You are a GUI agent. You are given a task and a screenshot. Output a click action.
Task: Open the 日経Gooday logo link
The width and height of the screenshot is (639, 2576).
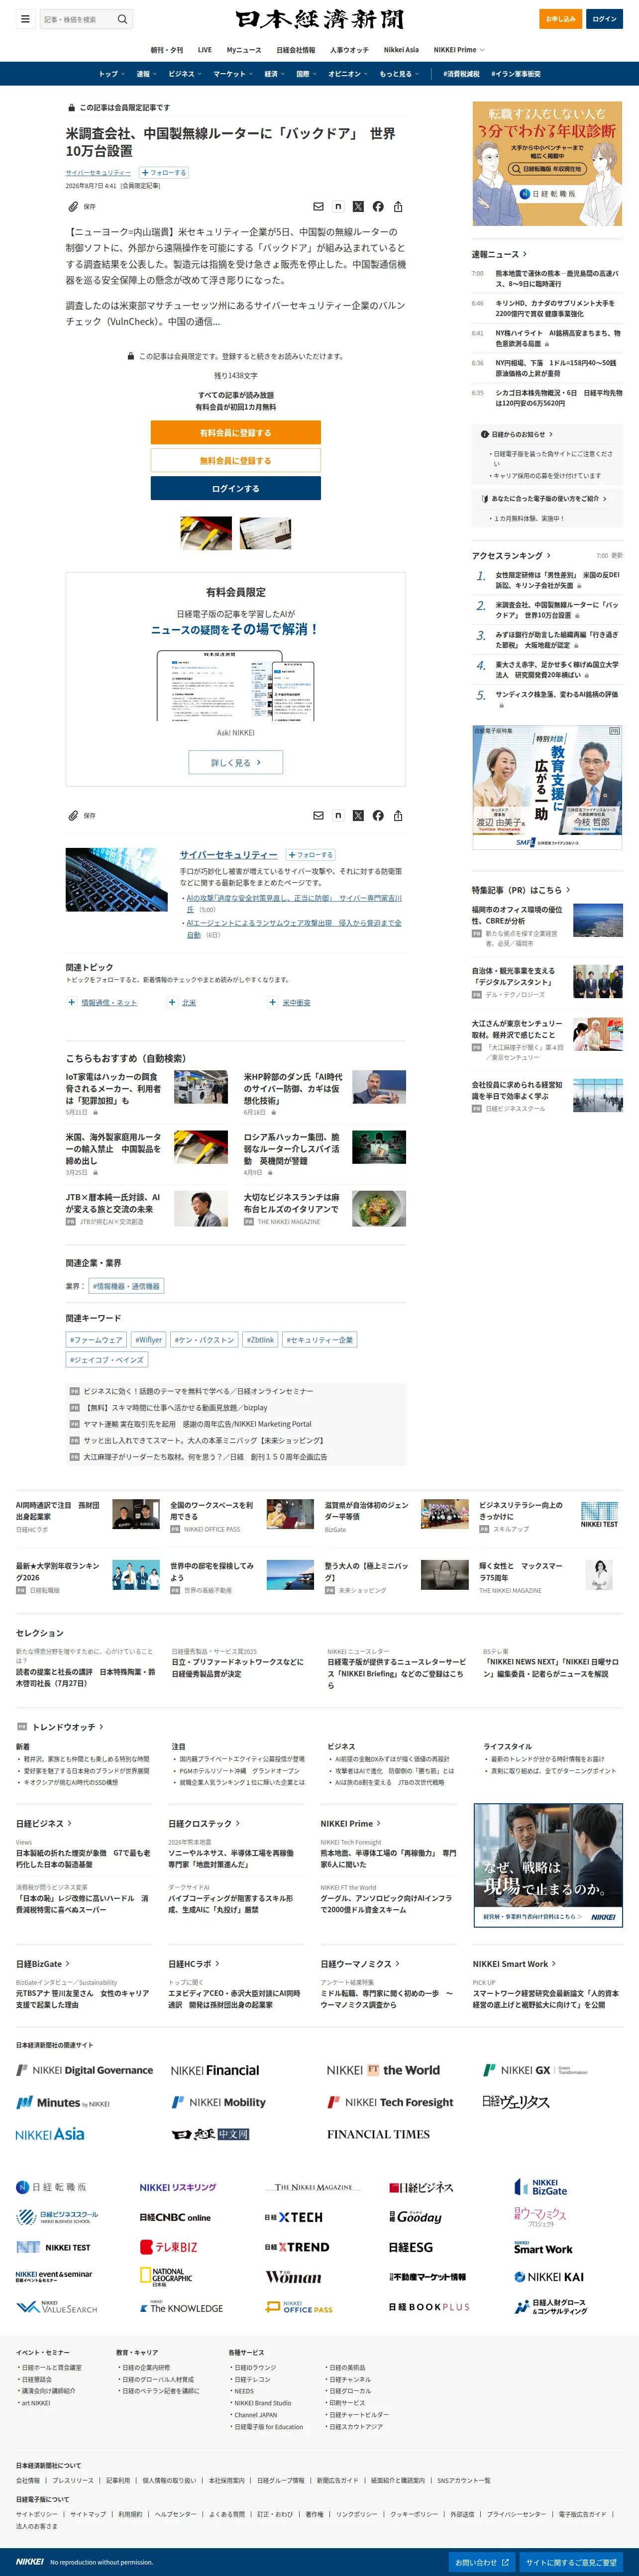[x=415, y=2217]
